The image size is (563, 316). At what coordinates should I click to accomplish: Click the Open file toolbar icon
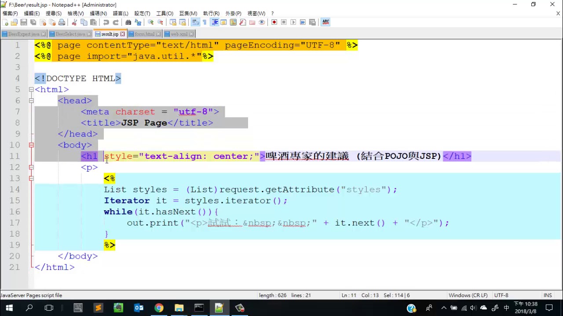point(14,22)
